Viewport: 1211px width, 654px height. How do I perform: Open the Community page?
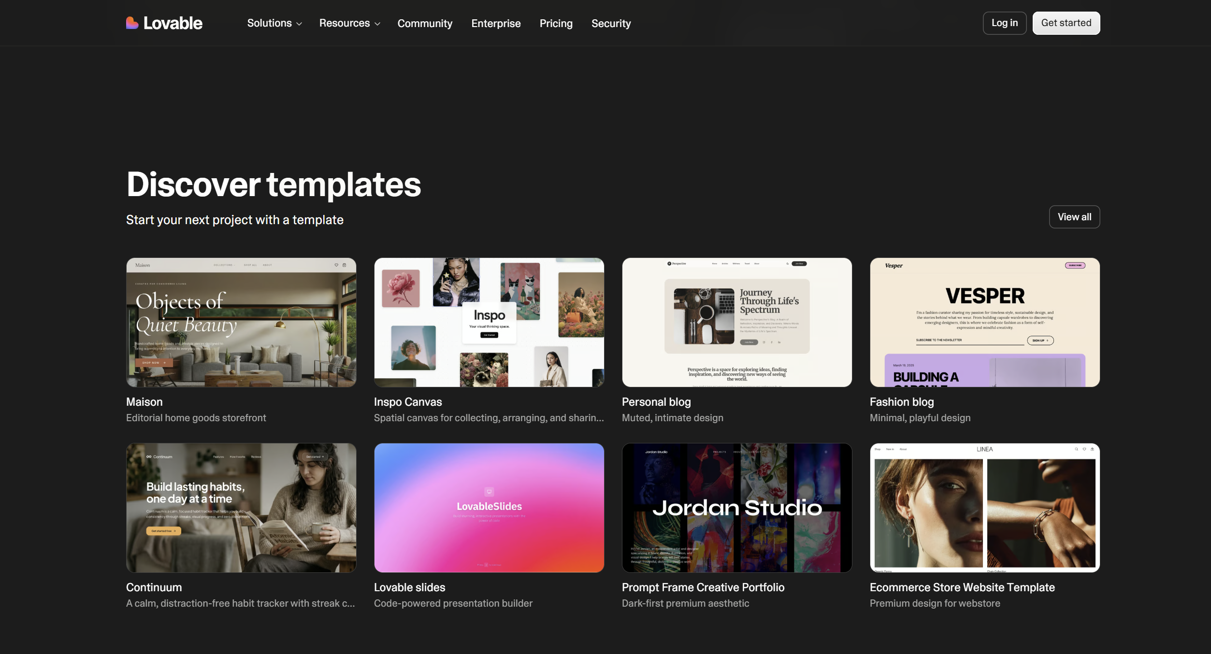(x=425, y=23)
